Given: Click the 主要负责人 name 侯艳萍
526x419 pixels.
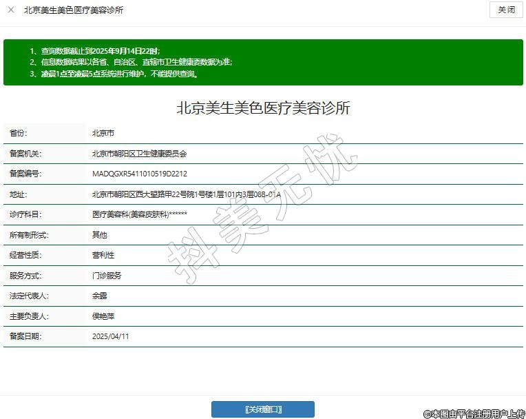Looking at the screenshot, I should [103, 316].
